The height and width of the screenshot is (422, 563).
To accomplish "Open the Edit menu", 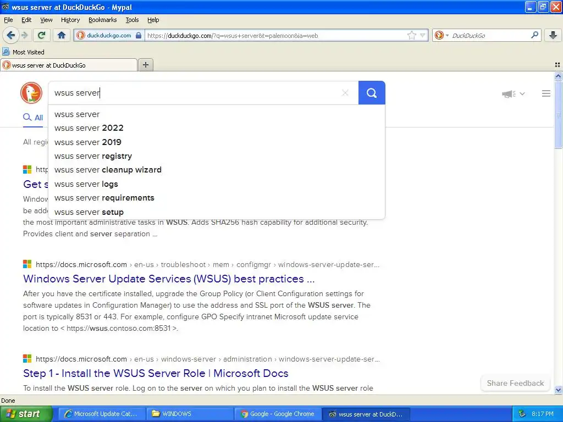I will pos(26,20).
